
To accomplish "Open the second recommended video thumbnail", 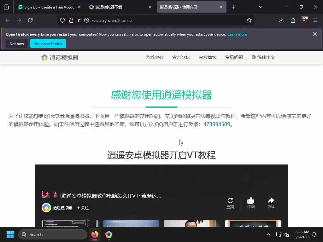I will coord(131,223).
